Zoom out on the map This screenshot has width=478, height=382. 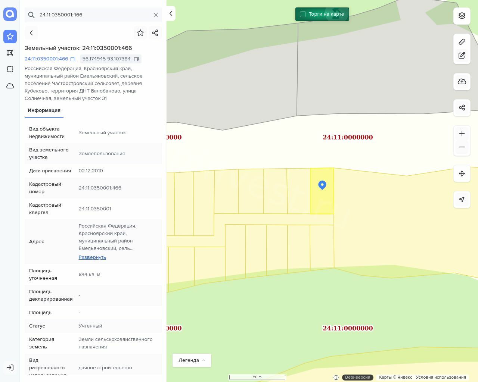click(462, 147)
